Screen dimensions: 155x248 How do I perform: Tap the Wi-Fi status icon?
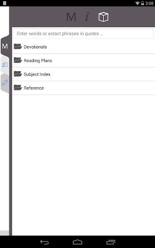(x=138, y=3)
